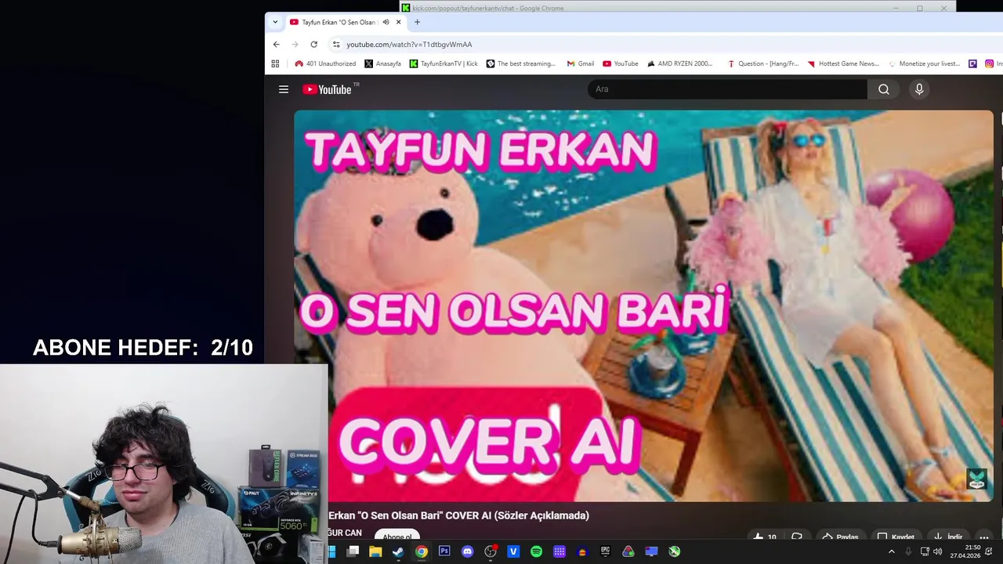Click the YouTube search magnifier button
Screen dimensions: 1003x564
[883, 89]
